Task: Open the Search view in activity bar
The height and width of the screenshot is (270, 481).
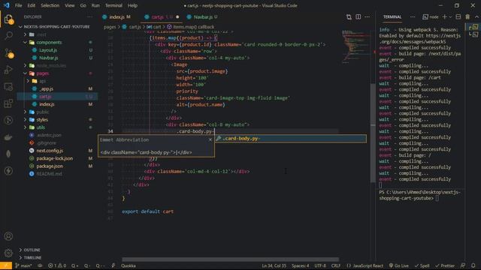Action: pos(8,35)
